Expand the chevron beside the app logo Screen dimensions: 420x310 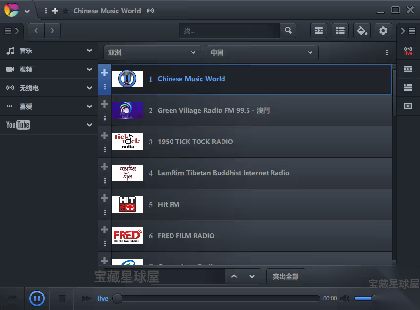[x=27, y=11]
